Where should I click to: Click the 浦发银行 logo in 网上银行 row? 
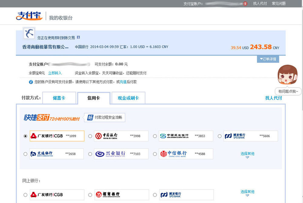coord(186,195)
